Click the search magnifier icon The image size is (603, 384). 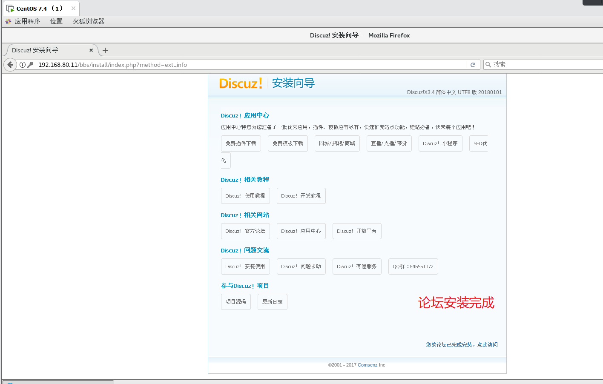488,65
